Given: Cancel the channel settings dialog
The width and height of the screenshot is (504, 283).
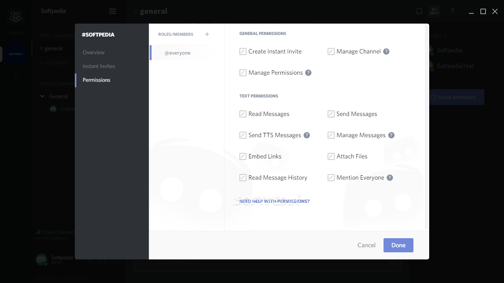Looking at the screenshot, I should click(367, 245).
